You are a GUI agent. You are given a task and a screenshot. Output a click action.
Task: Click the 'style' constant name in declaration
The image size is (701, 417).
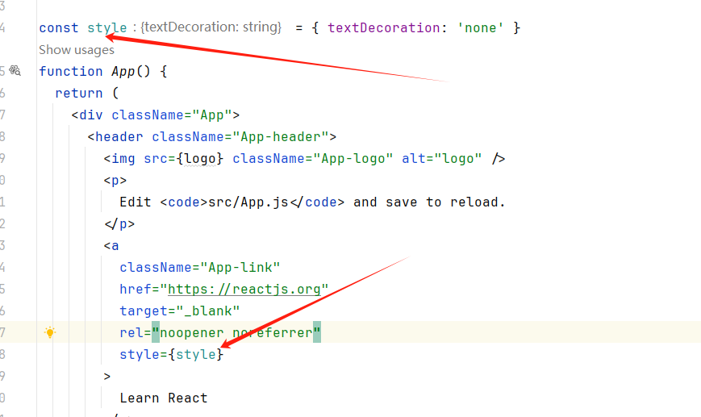point(107,27)
